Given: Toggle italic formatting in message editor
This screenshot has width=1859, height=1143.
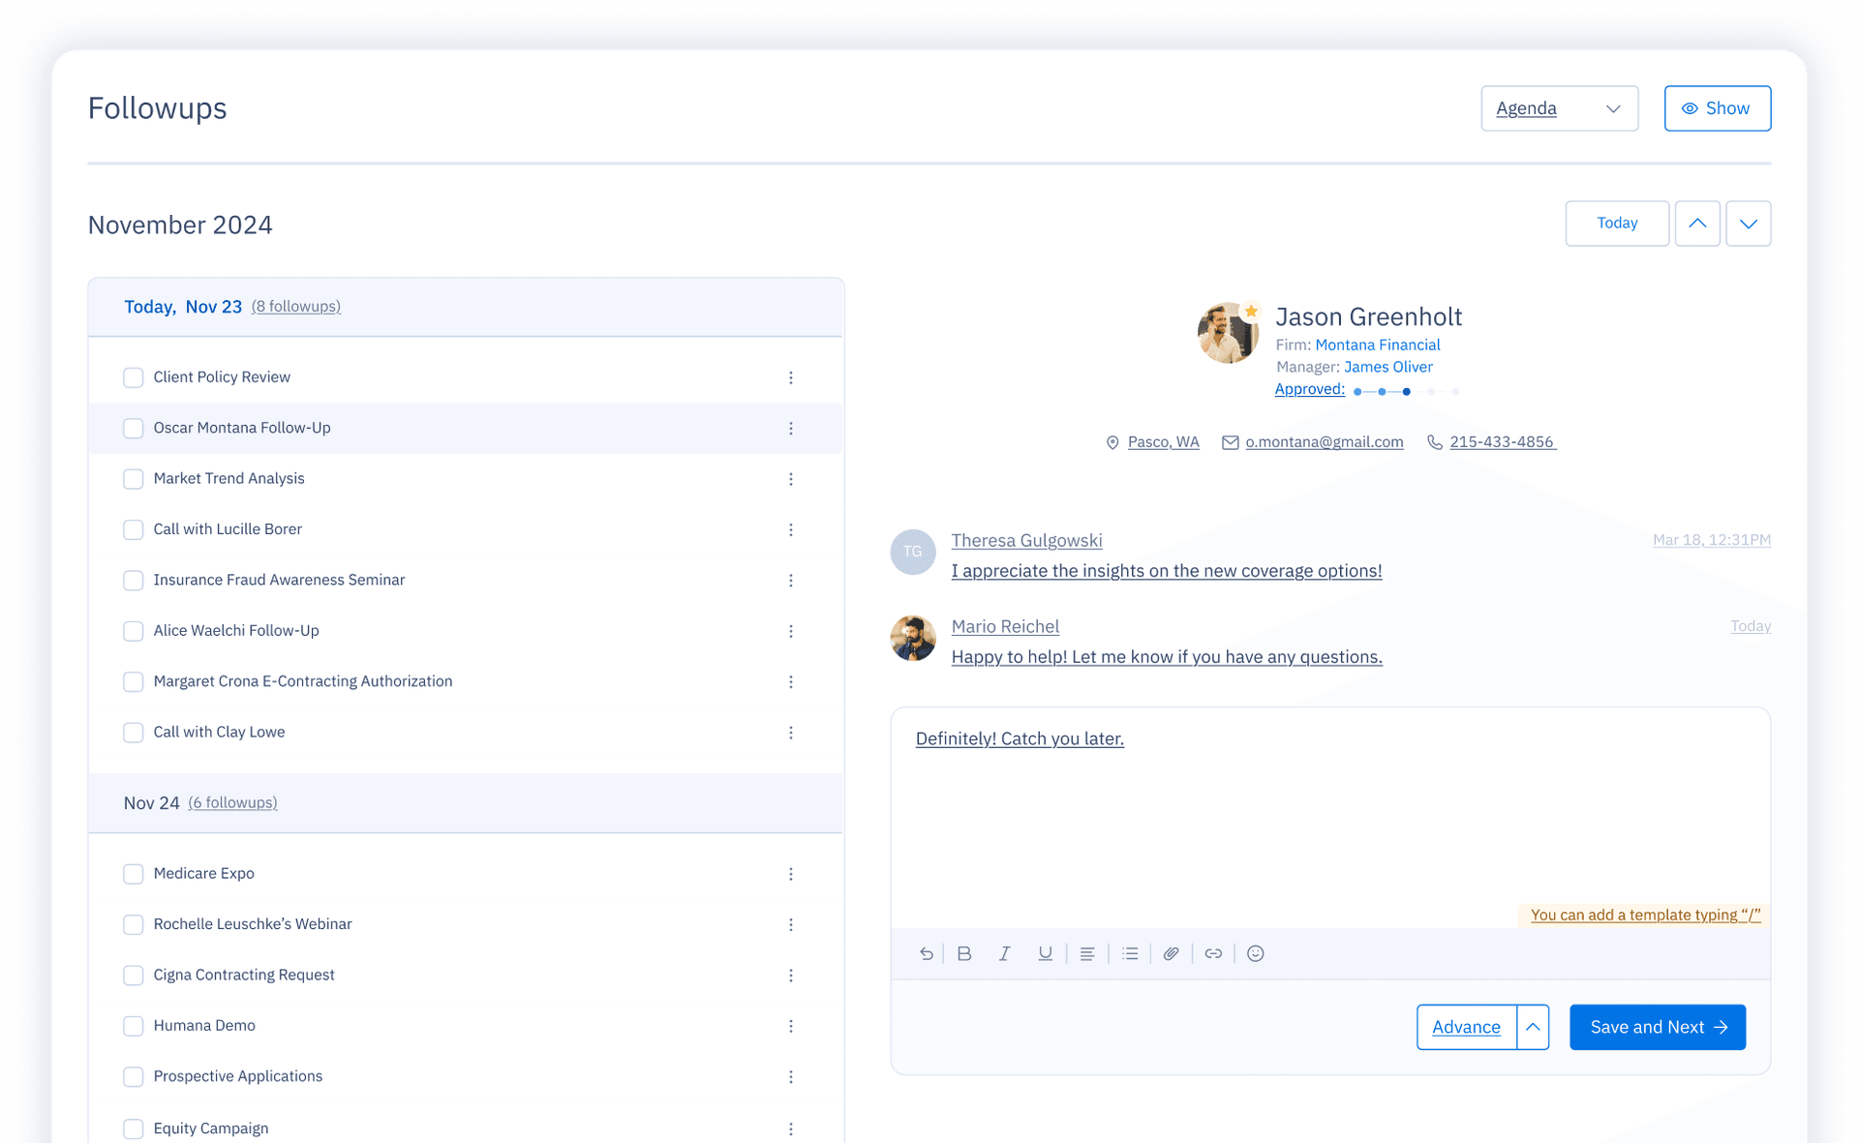Looking at the screenshot, I should coord(1004,953).
